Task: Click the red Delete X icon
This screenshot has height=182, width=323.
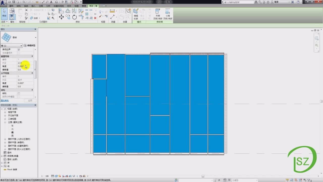Action: coord(95,18)
